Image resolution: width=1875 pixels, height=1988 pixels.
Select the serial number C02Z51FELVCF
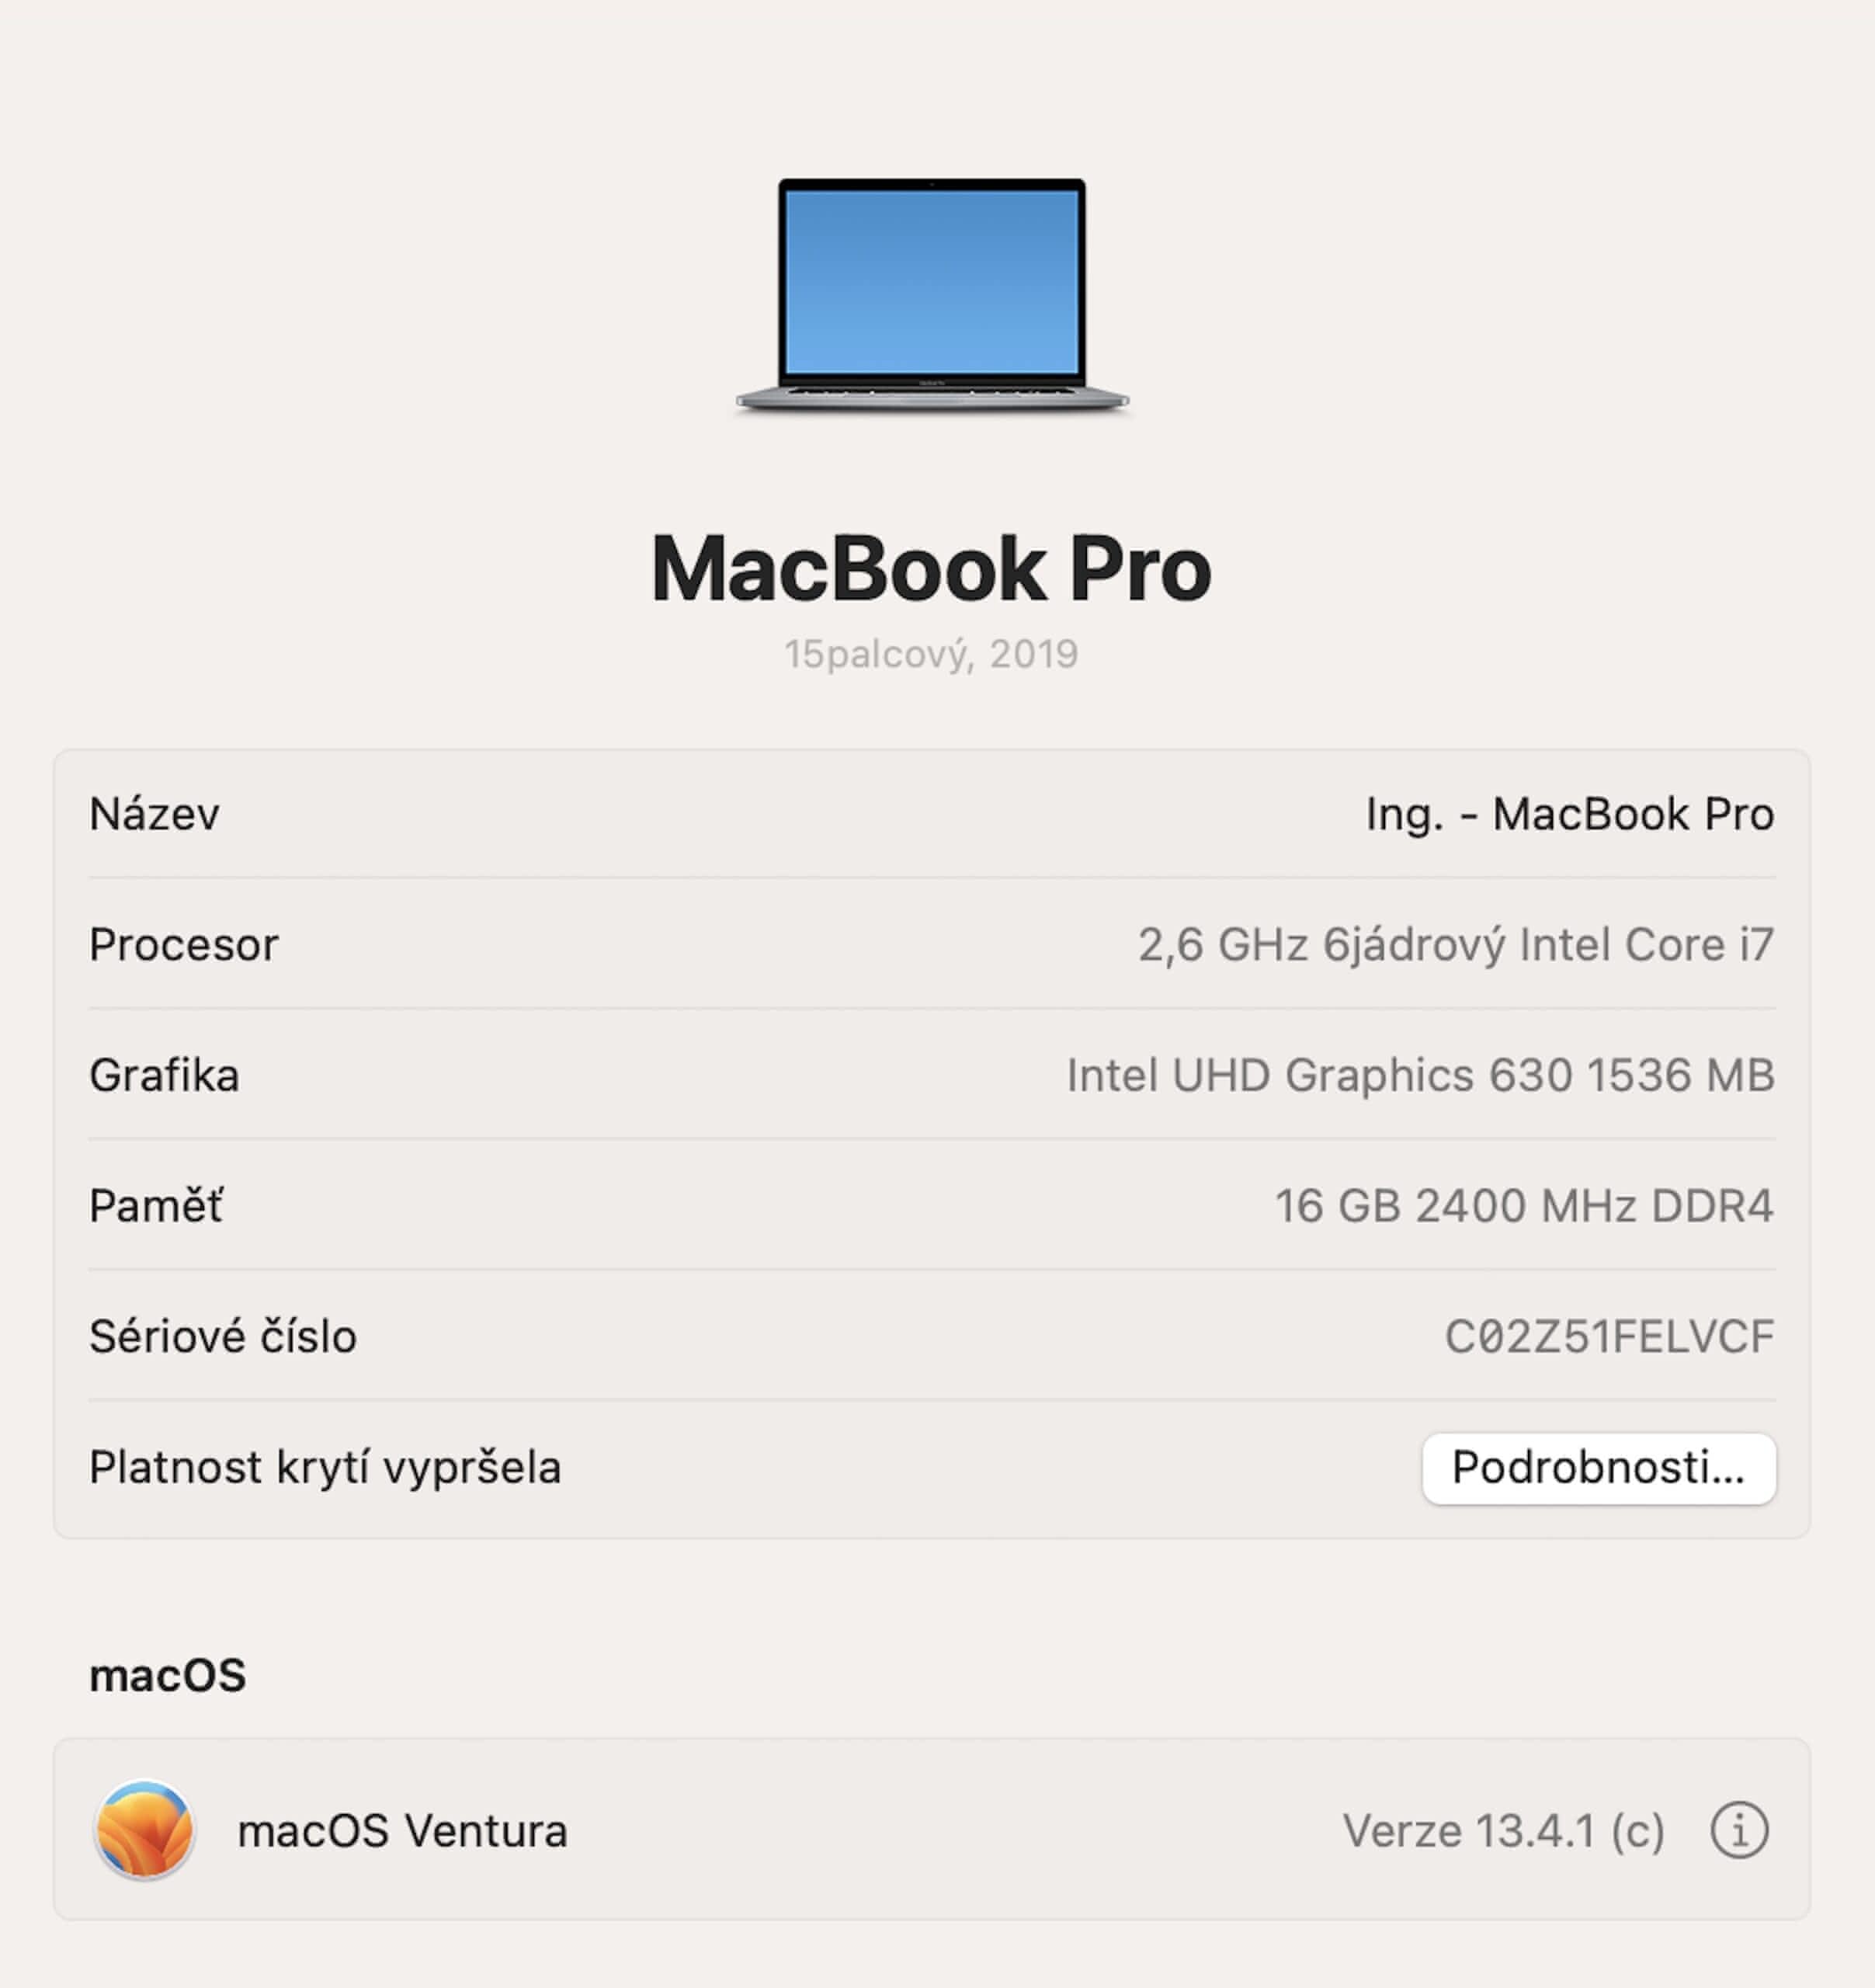1609,1336
